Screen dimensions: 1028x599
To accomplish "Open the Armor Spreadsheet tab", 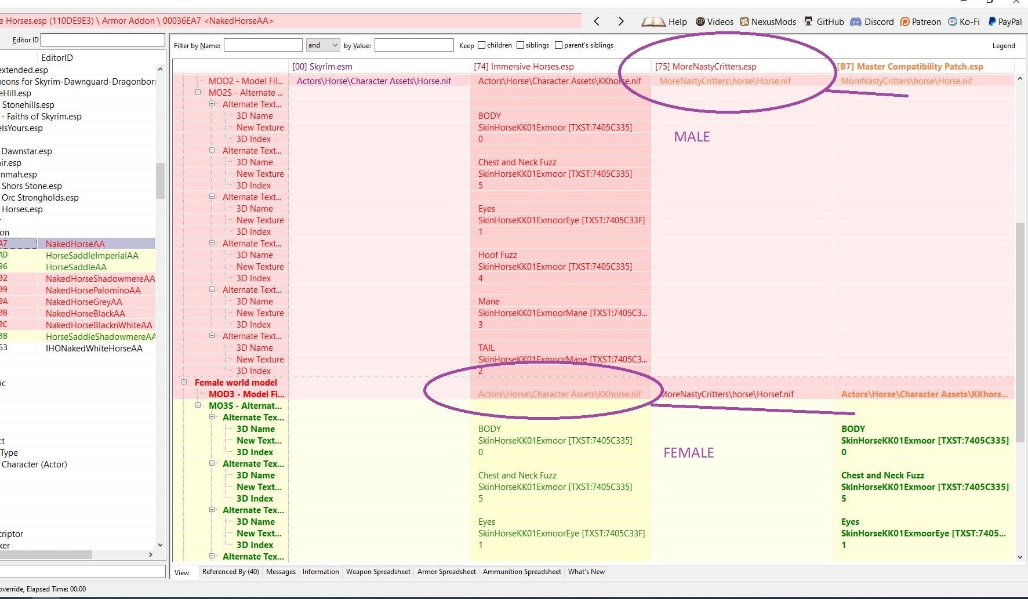I will [446, 572].
